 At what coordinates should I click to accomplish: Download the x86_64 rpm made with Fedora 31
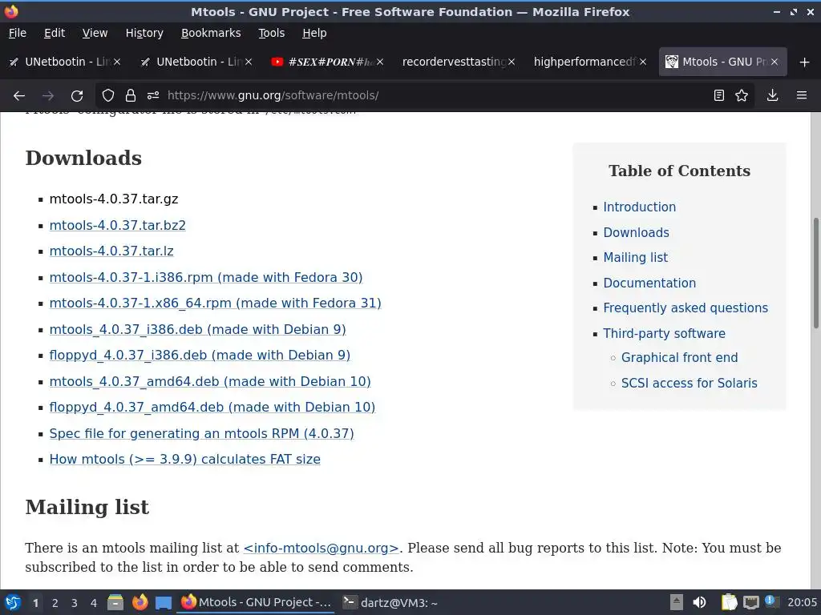(215, 303)
